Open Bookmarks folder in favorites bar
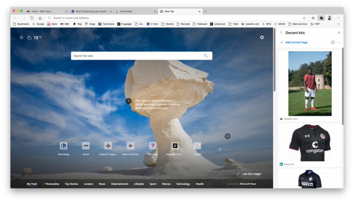Image resolution: width=354 pixels, height=202 pixels. pos(21,24)
